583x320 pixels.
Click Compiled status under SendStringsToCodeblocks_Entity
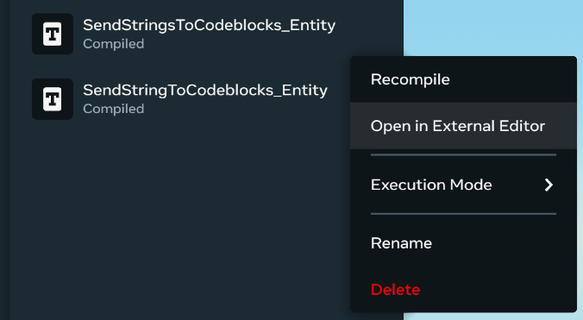point(113,44)
